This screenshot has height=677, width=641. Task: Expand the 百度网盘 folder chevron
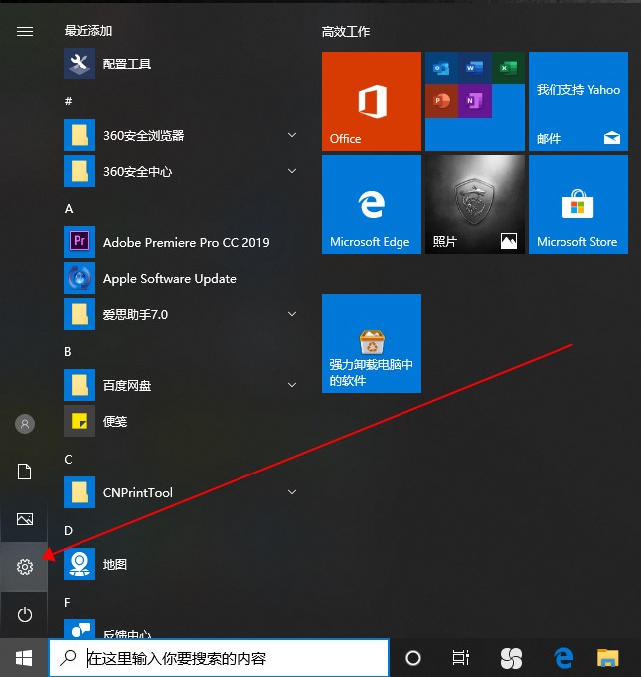click(292, 385)
